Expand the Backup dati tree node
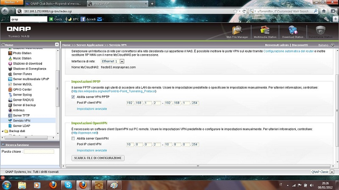The image size is (339, 190). [2, 131]
